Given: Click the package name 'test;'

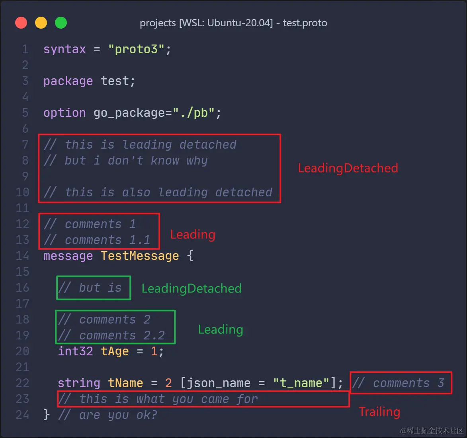Looking at the screenshot, I should pos(118,81).
